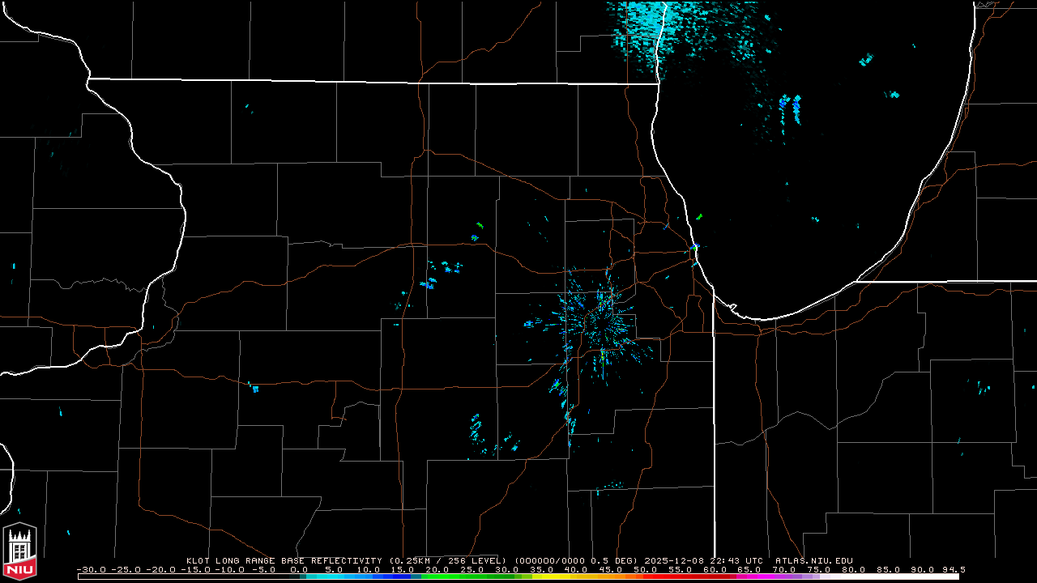The width and height of the screenshot is (1037, 583).
Task: Click the ATLAS.NIU.EDU text
Action: coord(813,560)
